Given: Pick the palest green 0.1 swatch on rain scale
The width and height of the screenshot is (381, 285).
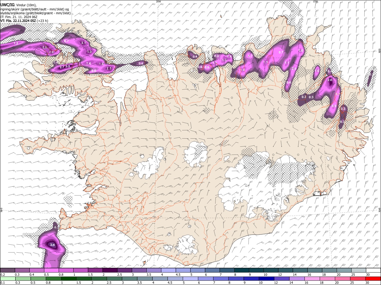Looking at the screenshot, I should [x=7, y=279].
